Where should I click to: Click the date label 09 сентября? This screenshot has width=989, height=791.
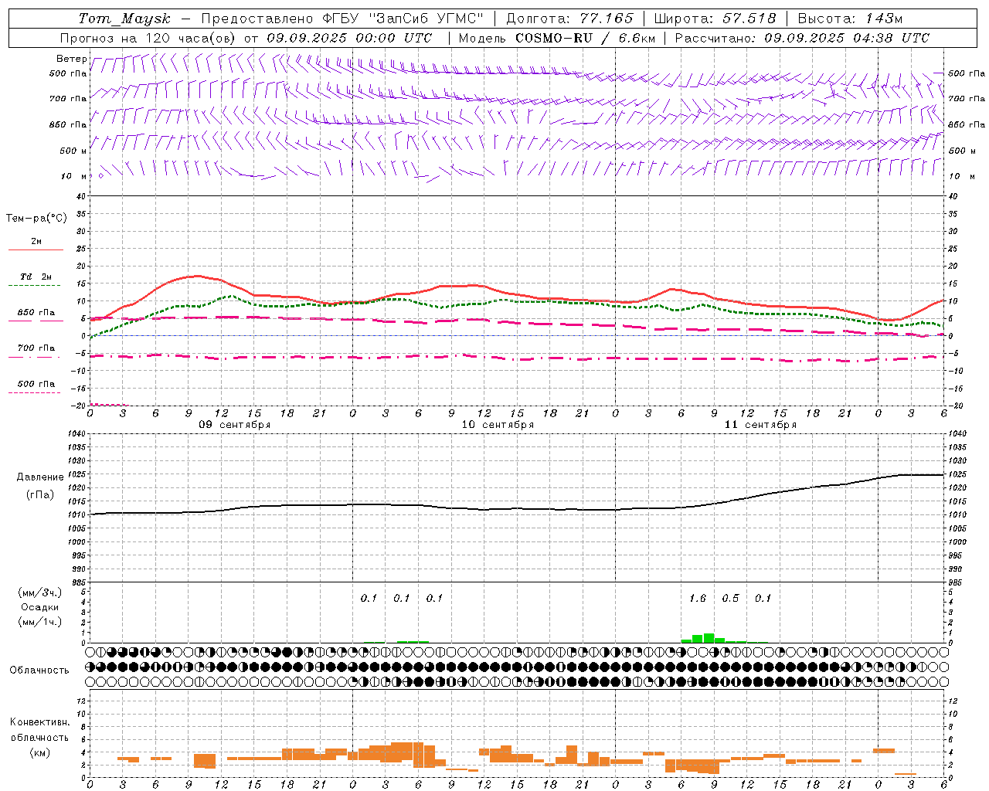pos(235,425)
